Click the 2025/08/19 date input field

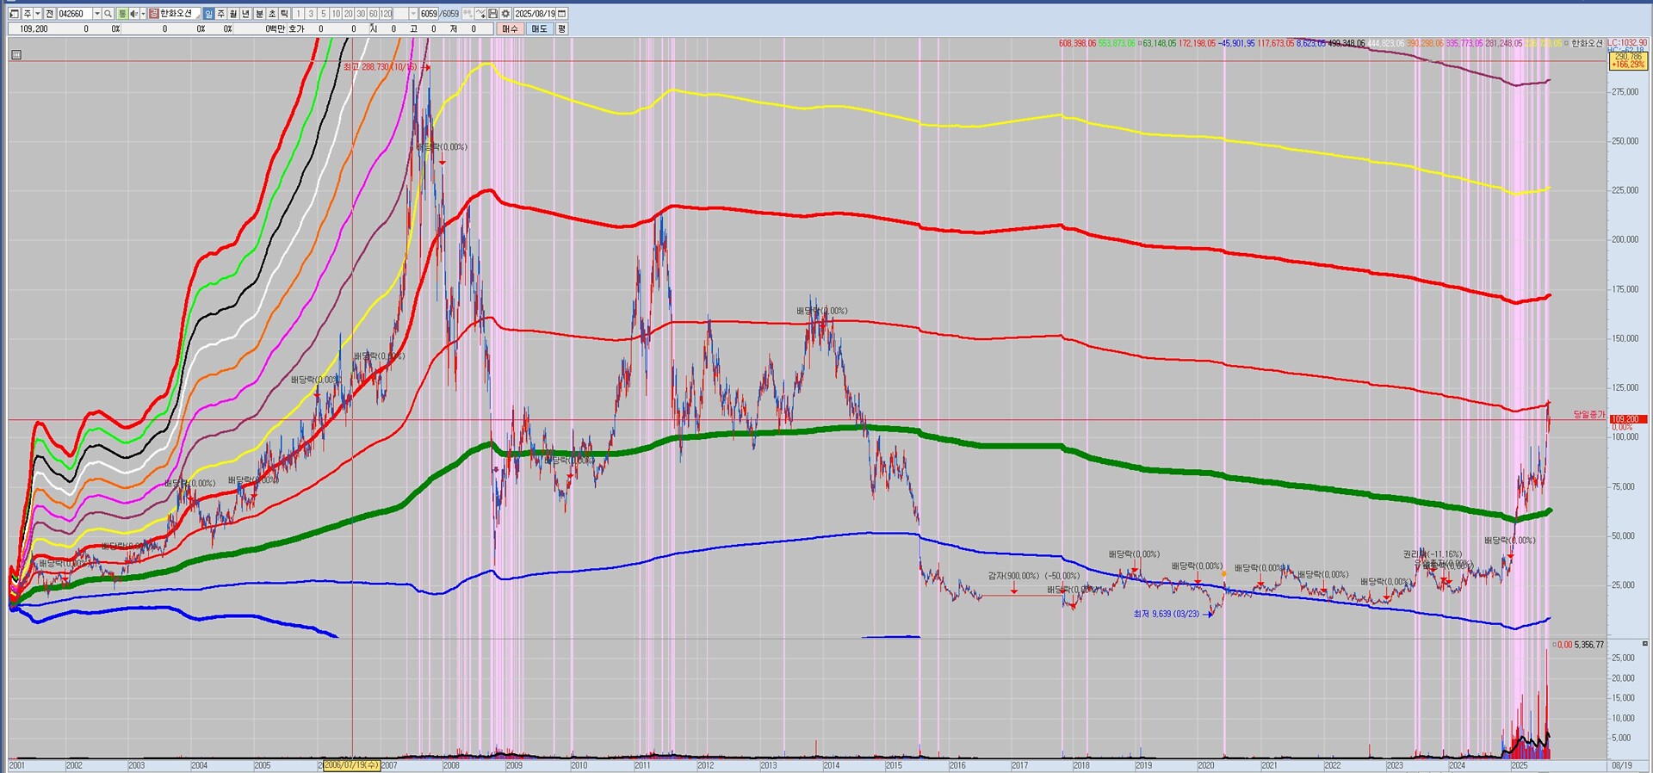coord(535,14)
